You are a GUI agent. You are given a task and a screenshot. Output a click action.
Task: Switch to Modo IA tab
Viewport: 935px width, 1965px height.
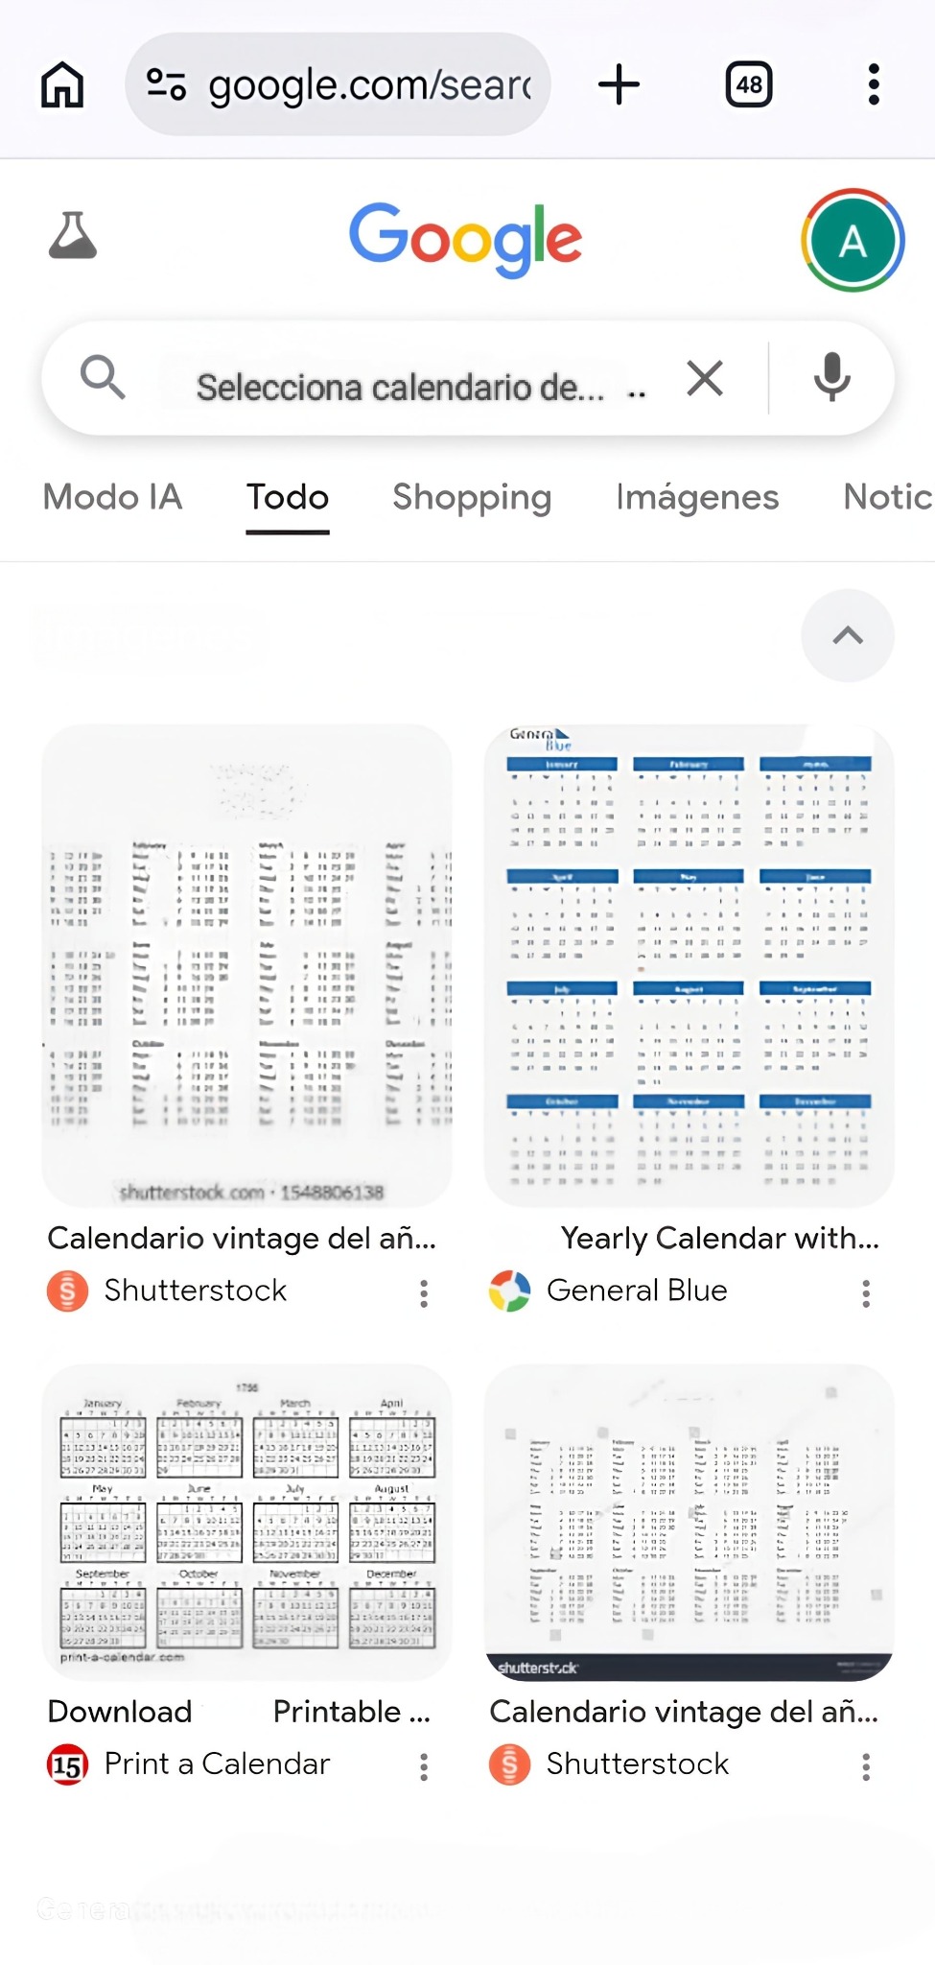[x=112, y=497]
